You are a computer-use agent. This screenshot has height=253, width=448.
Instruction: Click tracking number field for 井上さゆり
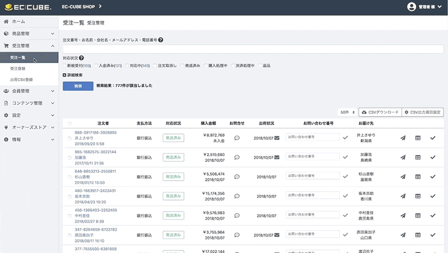tap(313, 137)
